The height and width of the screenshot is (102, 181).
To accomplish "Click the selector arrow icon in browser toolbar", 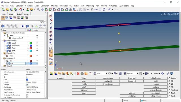I will (32, 26).
